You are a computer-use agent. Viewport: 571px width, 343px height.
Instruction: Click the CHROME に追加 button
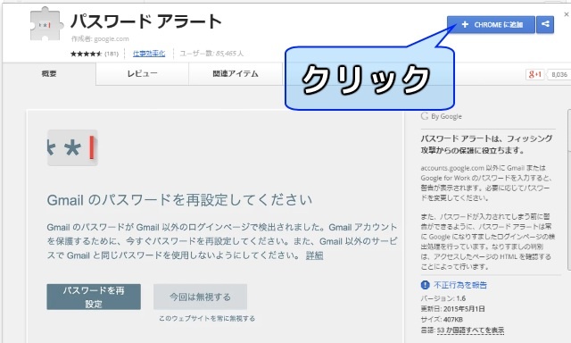click(x=491, y=24)
